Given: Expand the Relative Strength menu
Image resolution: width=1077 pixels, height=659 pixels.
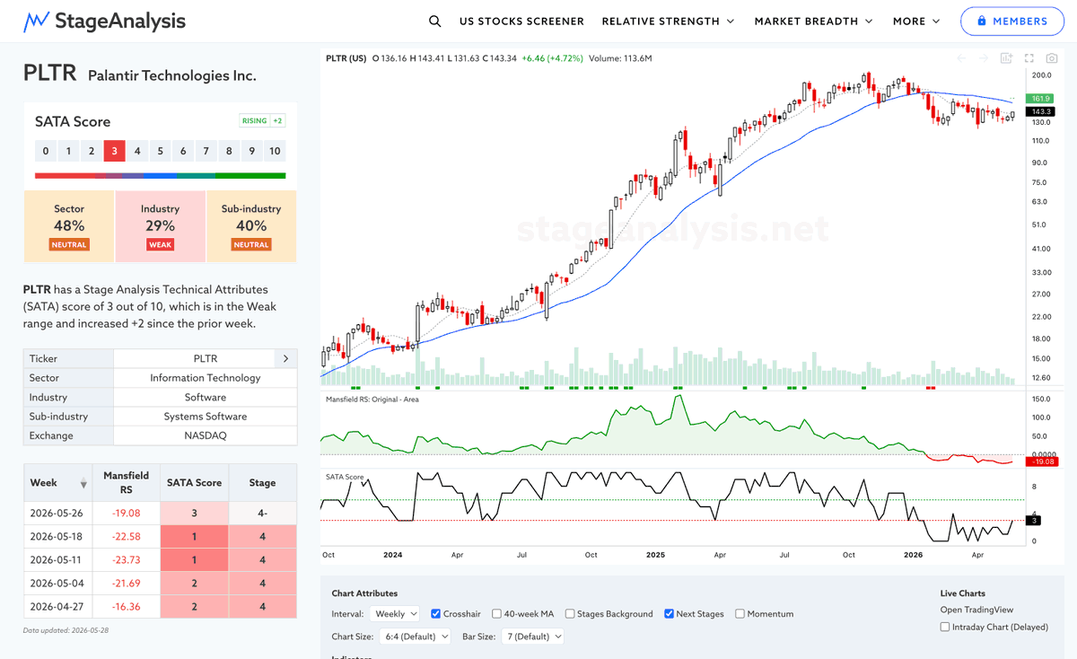Looking at the screenshot, I should tap(668, 21).
